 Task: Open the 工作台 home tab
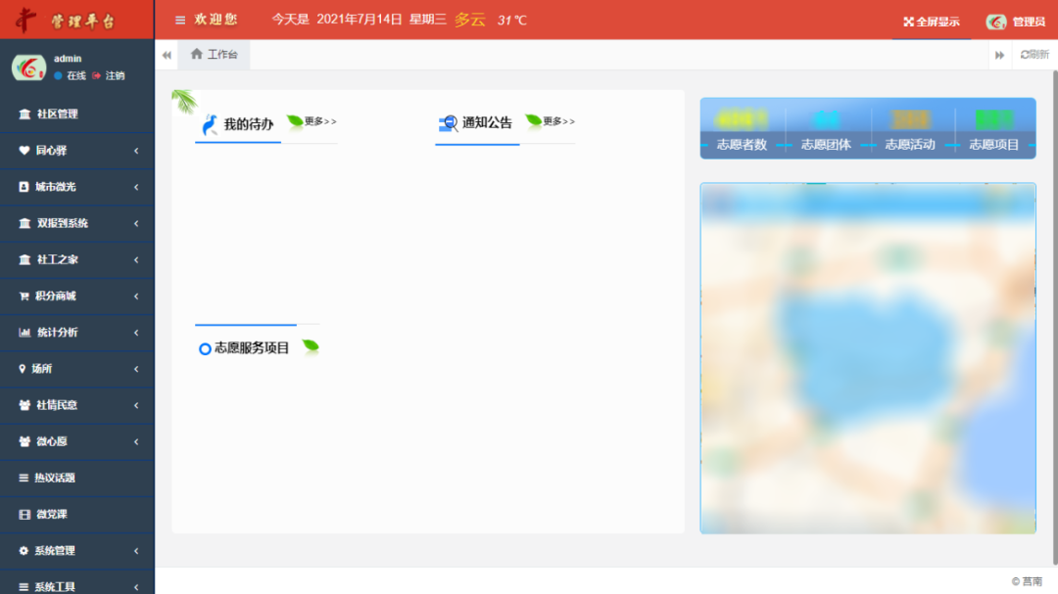click(215, 55)
